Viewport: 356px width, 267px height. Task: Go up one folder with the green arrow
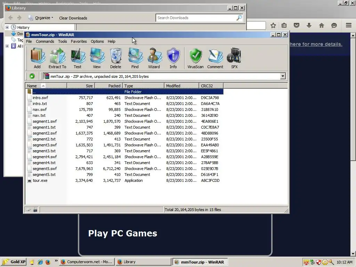click(32, 76)
